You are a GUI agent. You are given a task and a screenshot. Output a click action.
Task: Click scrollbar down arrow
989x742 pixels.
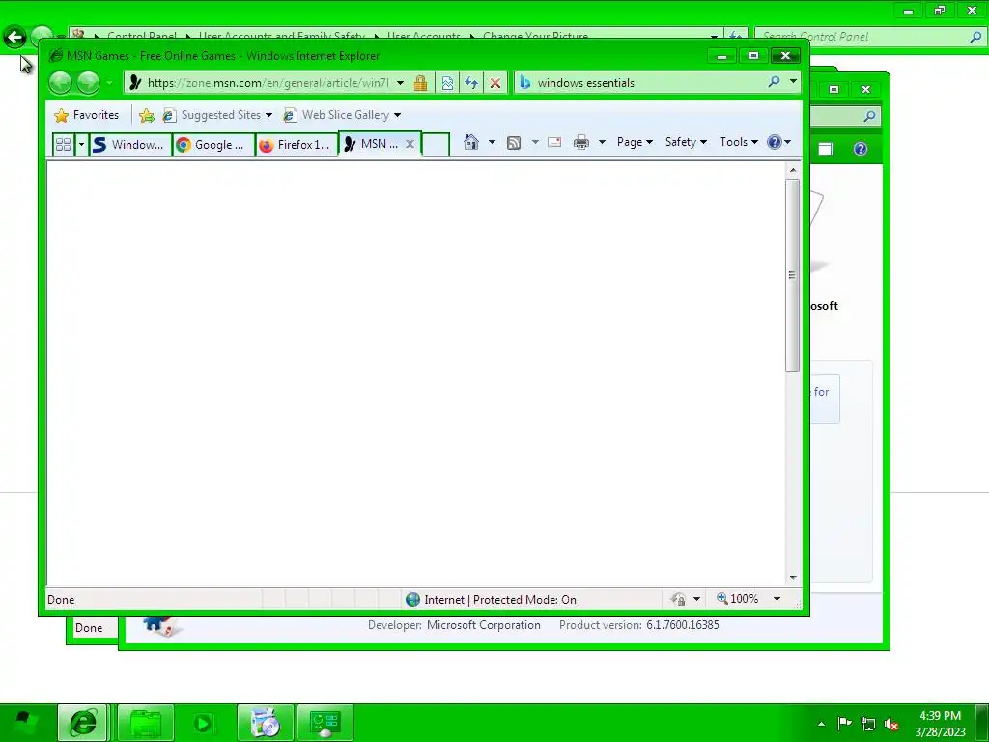[x=793, y=577]
